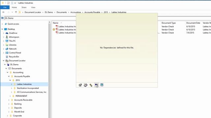Select the Labtec Industries folder in tree
This screenshot has width=211, height=118.
click(24, 84)
